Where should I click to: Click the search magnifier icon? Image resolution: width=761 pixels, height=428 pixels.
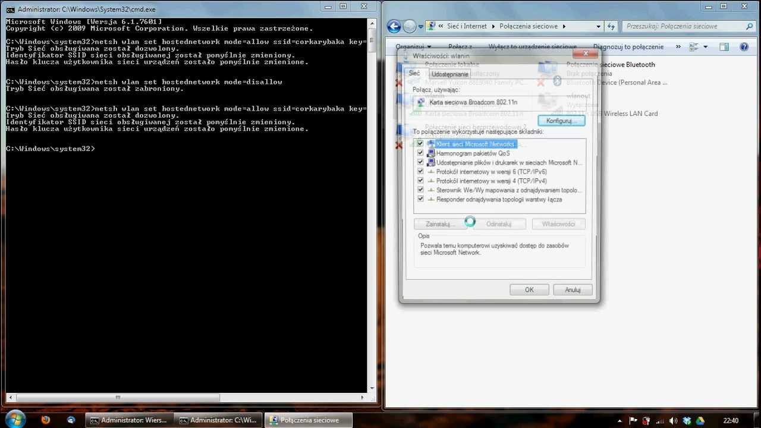pyautogui.click(x=749, y=26)
